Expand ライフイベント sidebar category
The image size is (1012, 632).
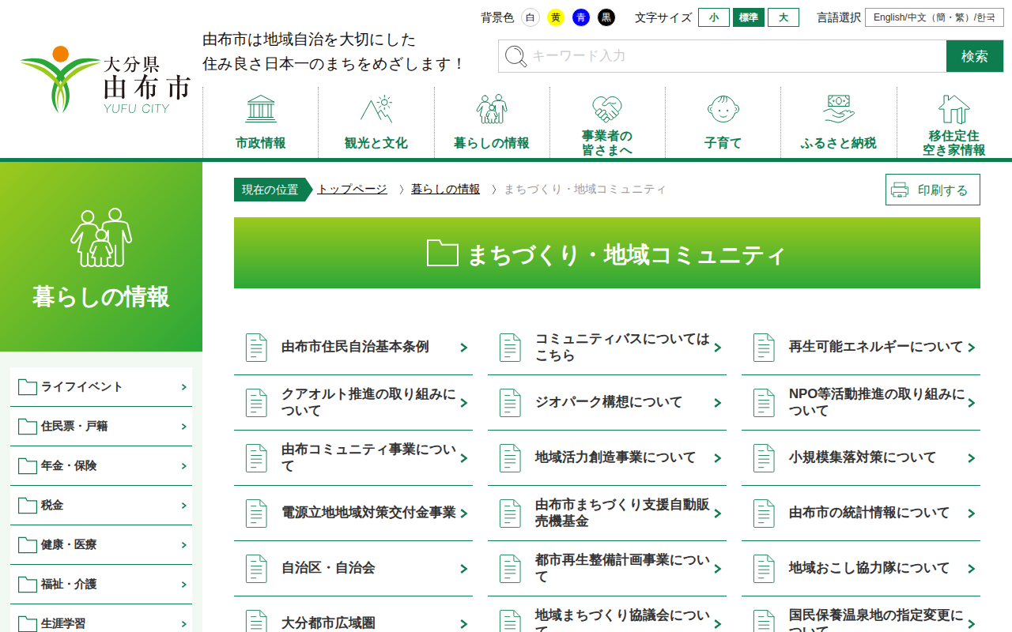tap(101, 387)
